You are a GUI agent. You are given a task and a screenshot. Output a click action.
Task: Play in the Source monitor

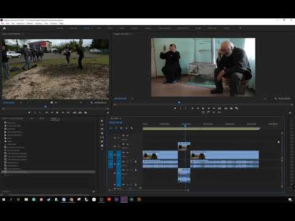[57, 112]
